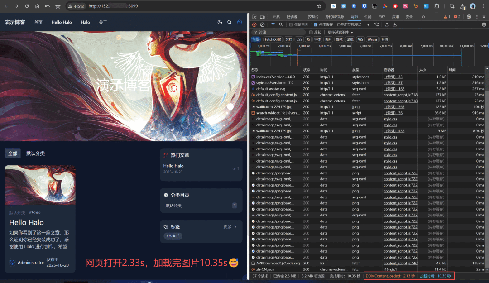Viewport: 489px width, 283px height.
Task: Open the Hello Halo article title link
Action: pyautogui.click(x=26, y=222)
